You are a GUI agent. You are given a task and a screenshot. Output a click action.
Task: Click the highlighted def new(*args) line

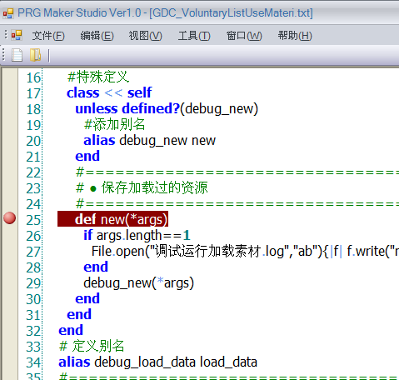112,219
